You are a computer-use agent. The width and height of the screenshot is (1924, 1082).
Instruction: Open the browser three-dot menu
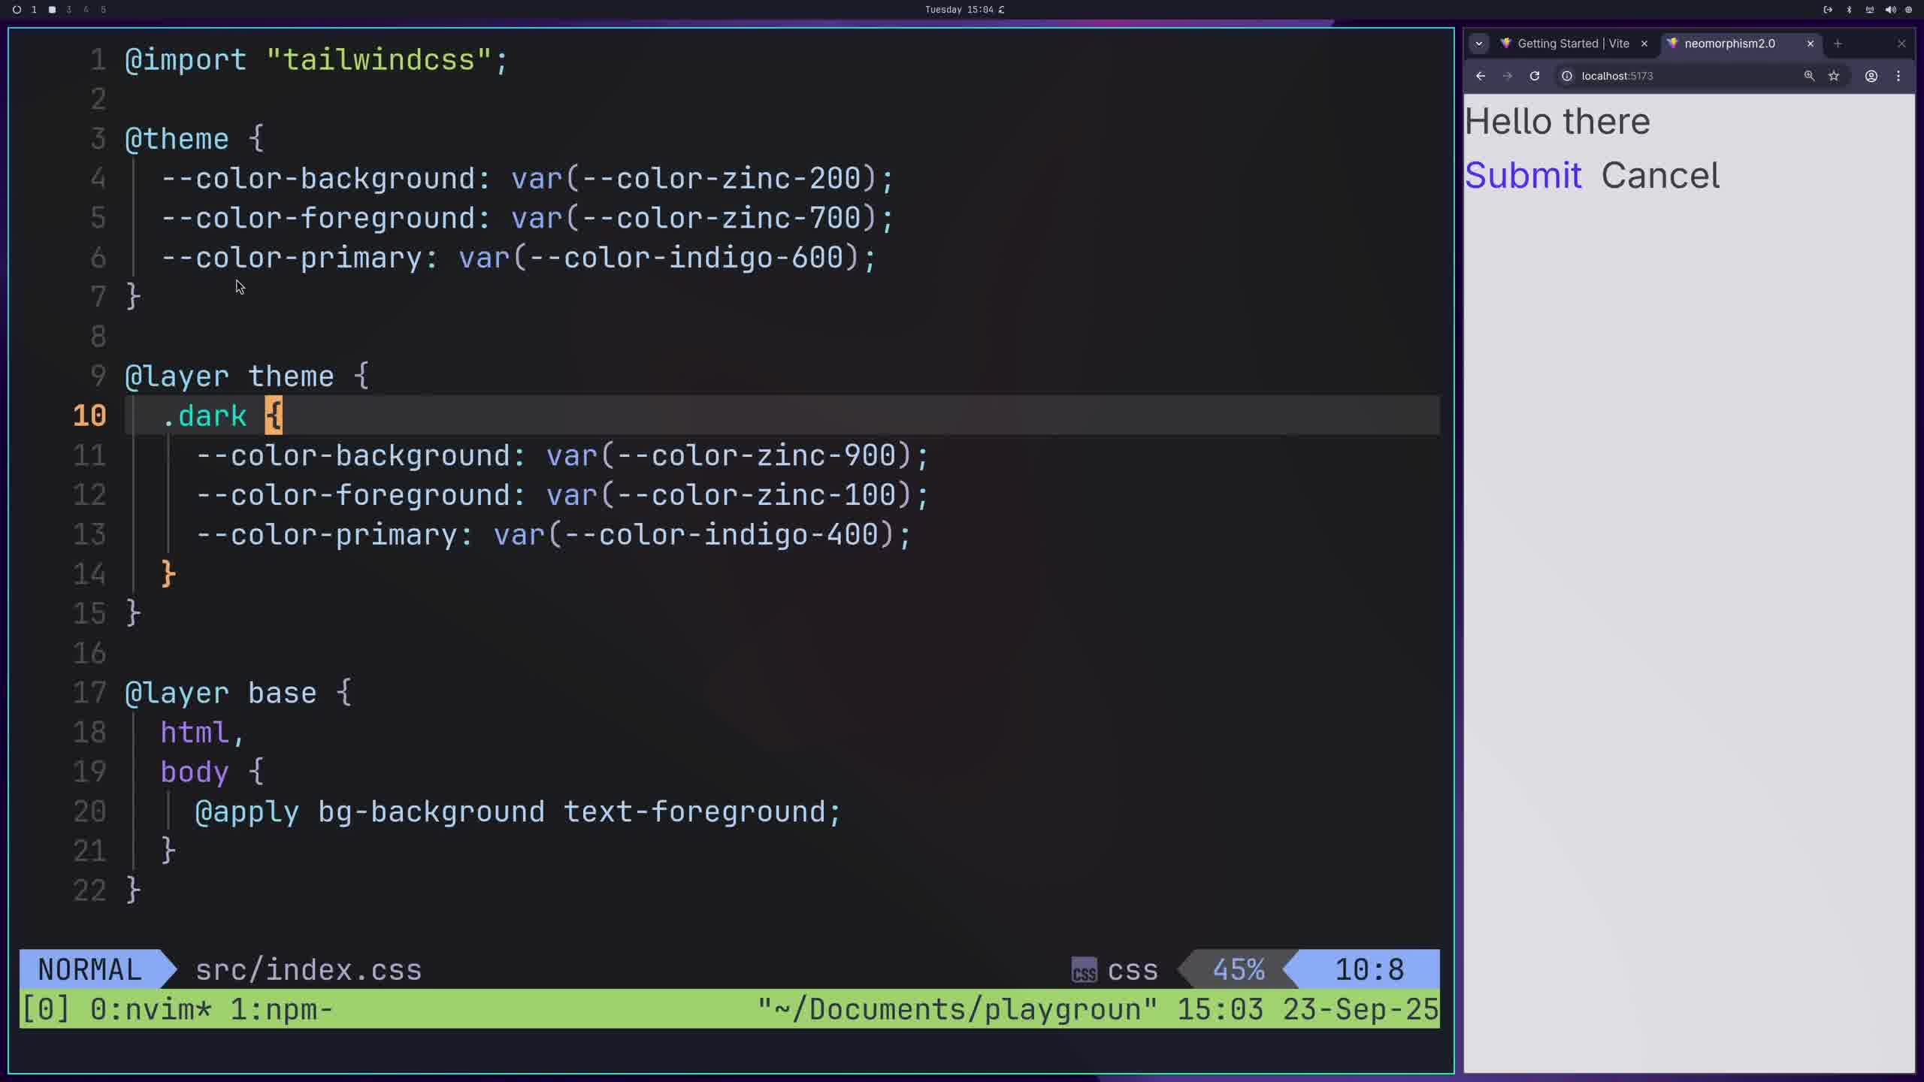1898,76
